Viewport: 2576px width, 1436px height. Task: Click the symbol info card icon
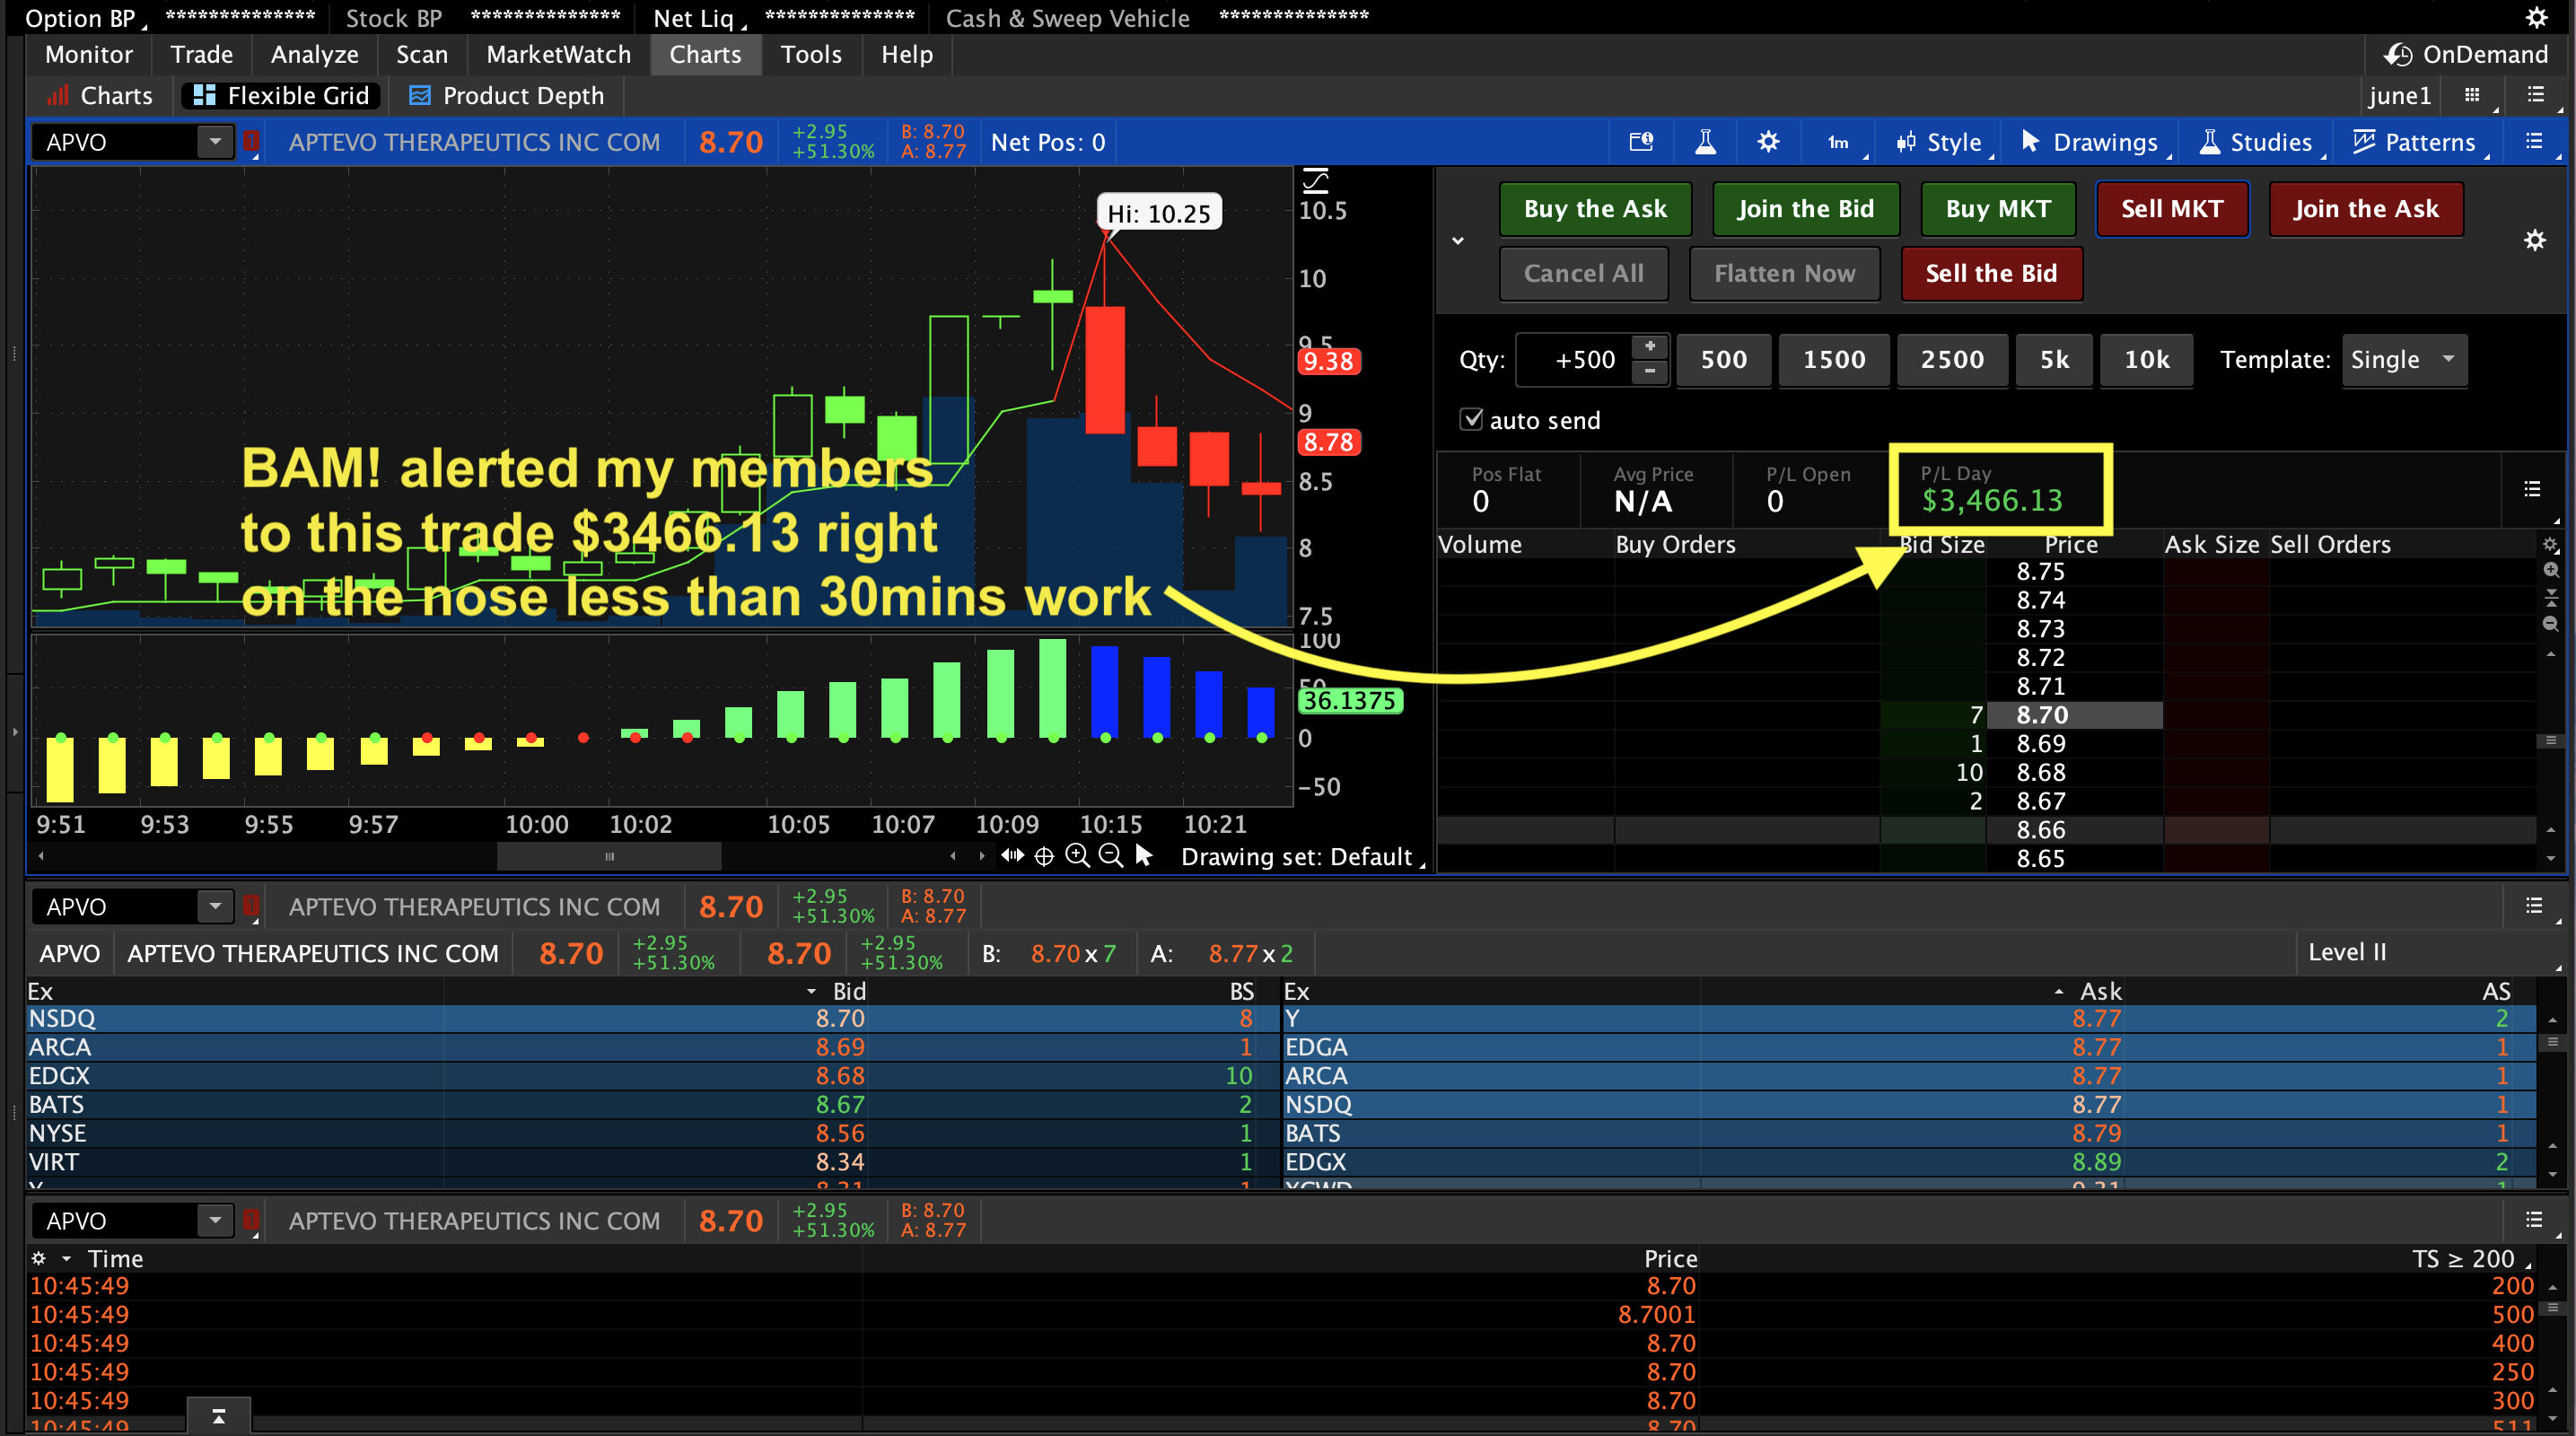(1641, 142)
